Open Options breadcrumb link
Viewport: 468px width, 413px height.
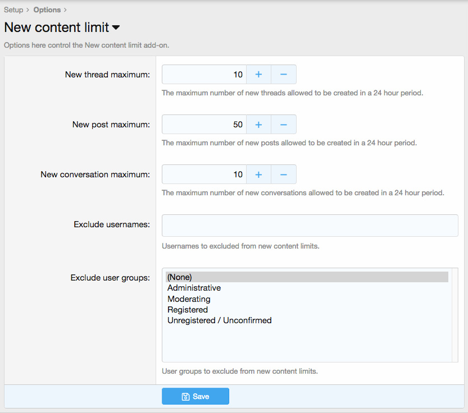click(x=47, y=10)
